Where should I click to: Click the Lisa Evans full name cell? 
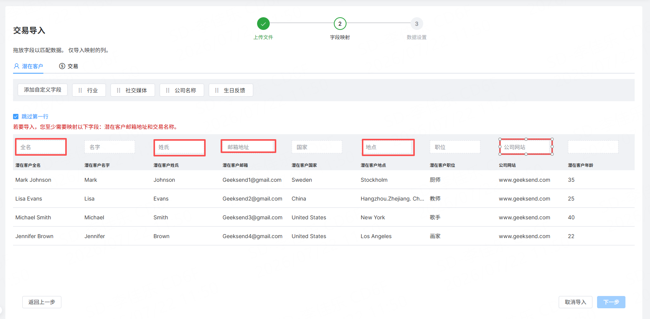(29, 199)
